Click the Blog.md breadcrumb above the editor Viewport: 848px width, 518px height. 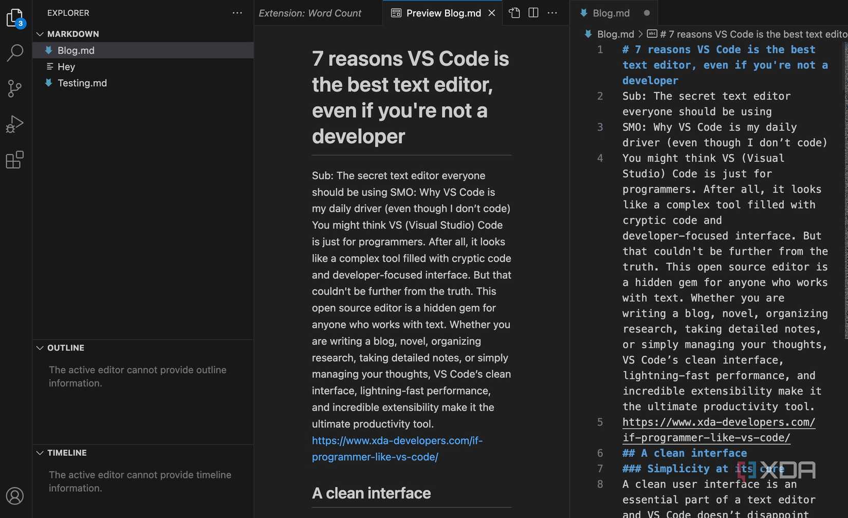point(615,34)
